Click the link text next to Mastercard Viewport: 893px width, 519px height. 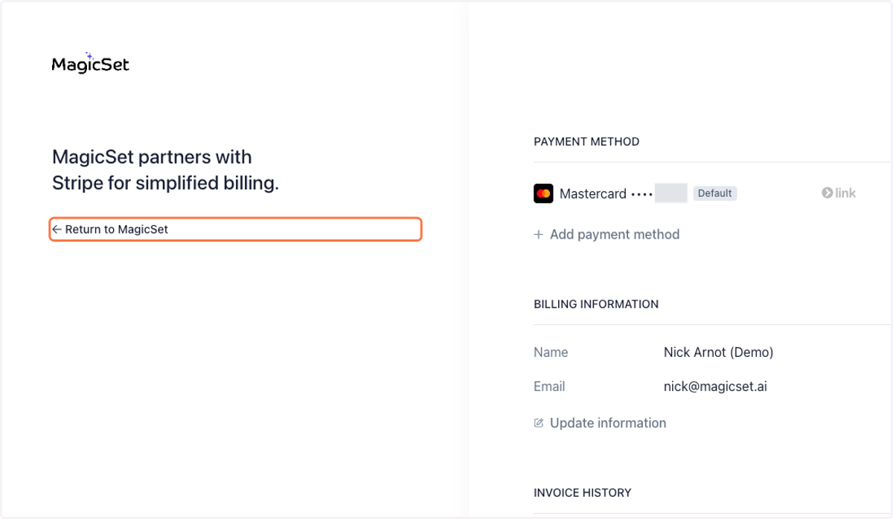click(845, 193)
